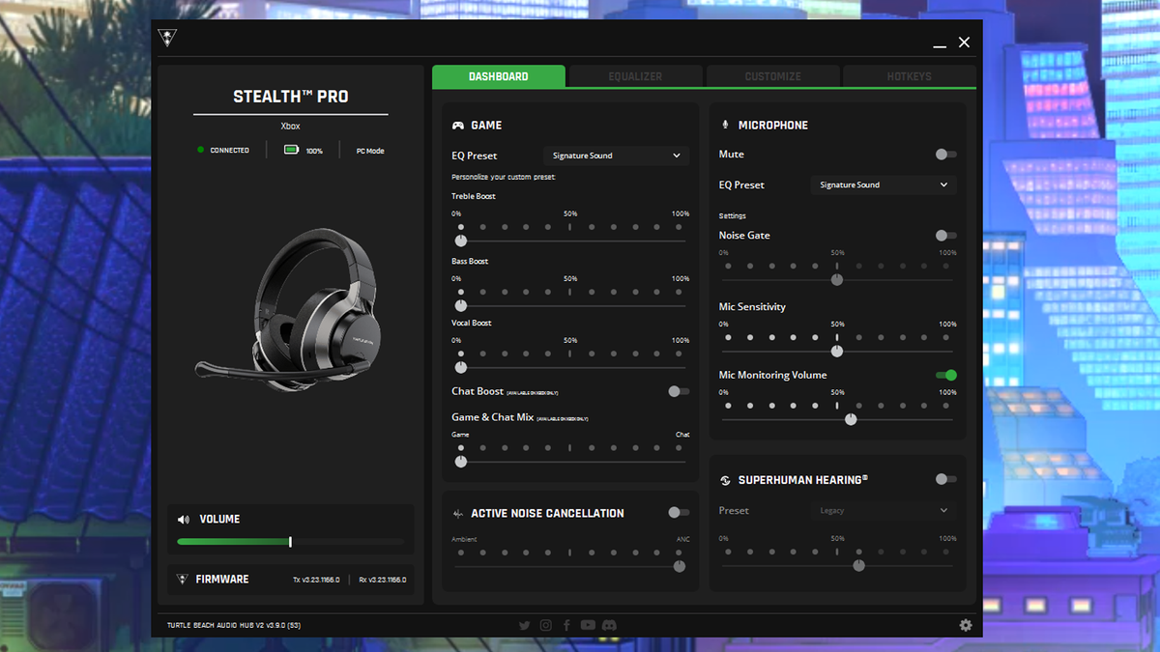Click firmware Tx v3.23.1166.0 text
This screenshot has width=1160, height=652.
pos(316,580)
